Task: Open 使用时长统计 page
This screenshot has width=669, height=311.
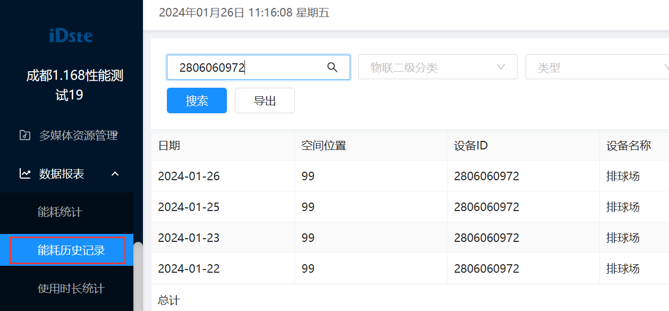Action: tap(71, 289)
